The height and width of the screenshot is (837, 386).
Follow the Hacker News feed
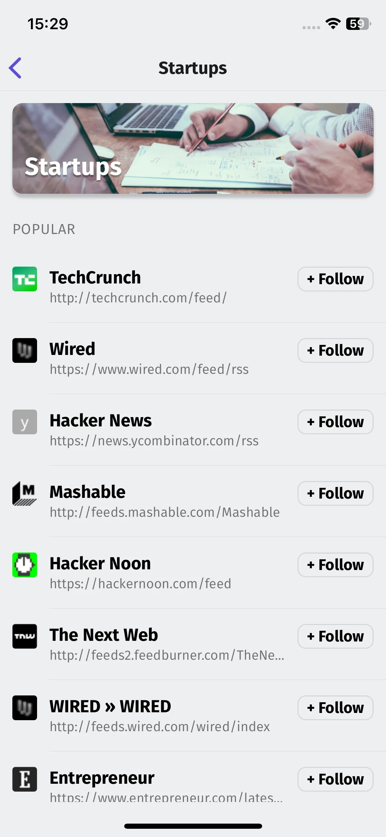click(x=336, y=422)
